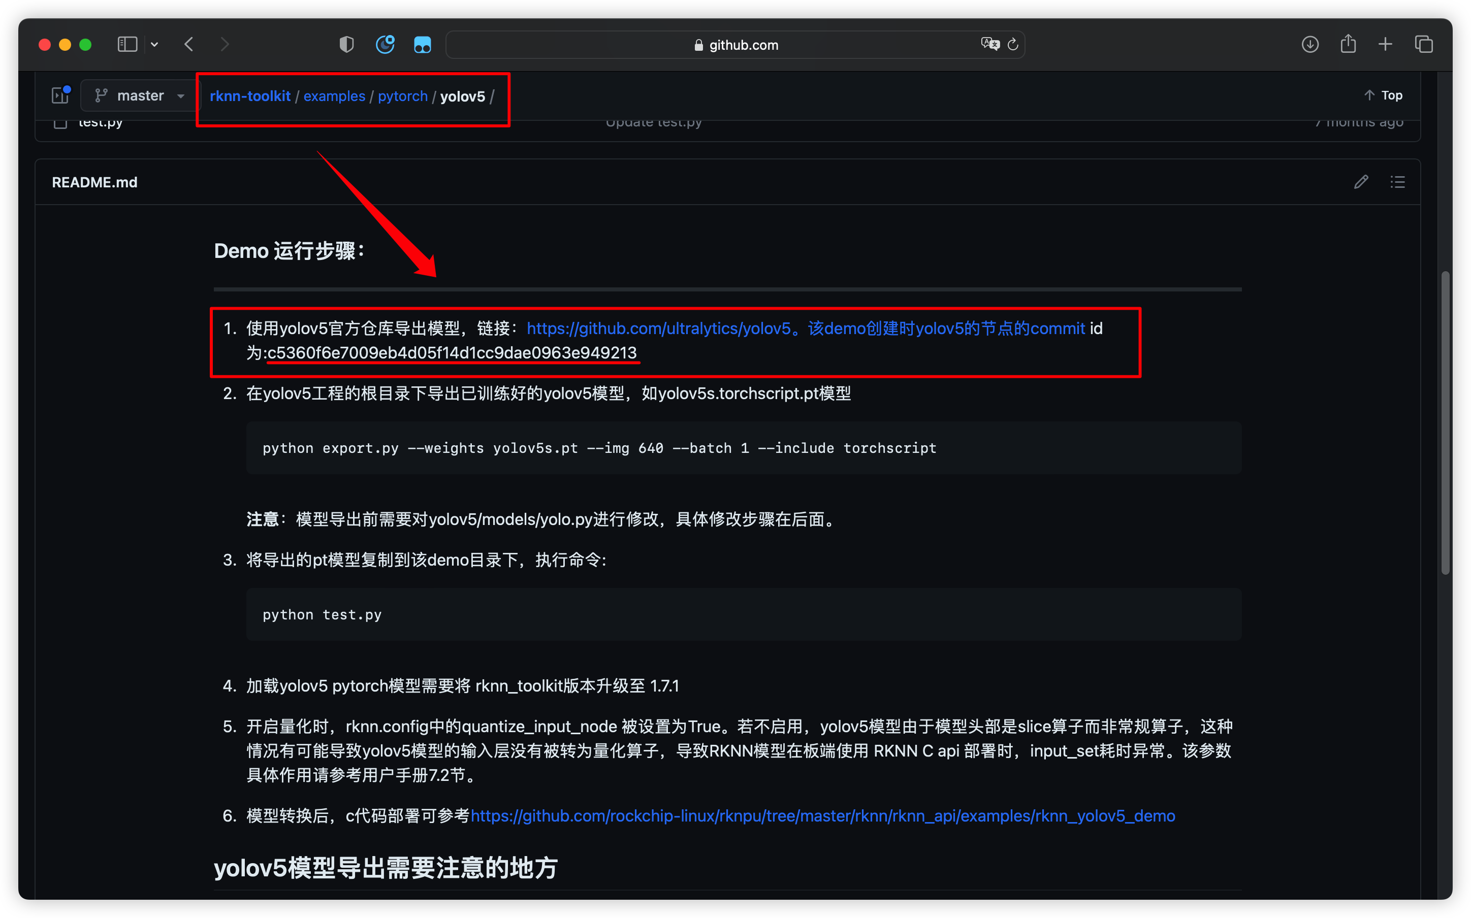This screenshot has width=1471, height=918.
Task: Click the python test.py command block
Action: tap(744, 614)
